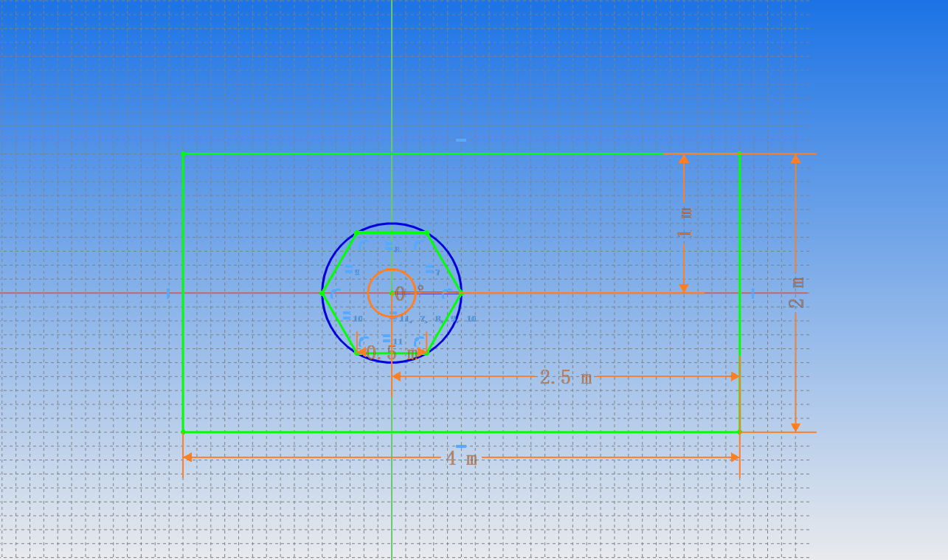This screenshot has width=948, height=560.
Task: Click the horizontal constraint glyph above rectangle top
Action: (461, 140)
